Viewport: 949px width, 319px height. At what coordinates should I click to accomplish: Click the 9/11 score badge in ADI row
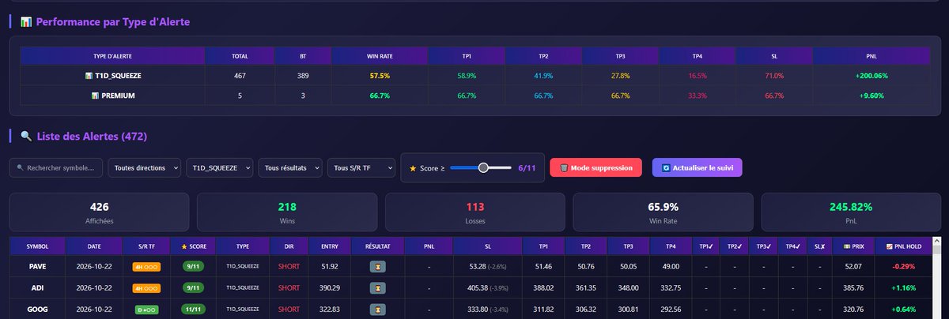tap(194, 289)
